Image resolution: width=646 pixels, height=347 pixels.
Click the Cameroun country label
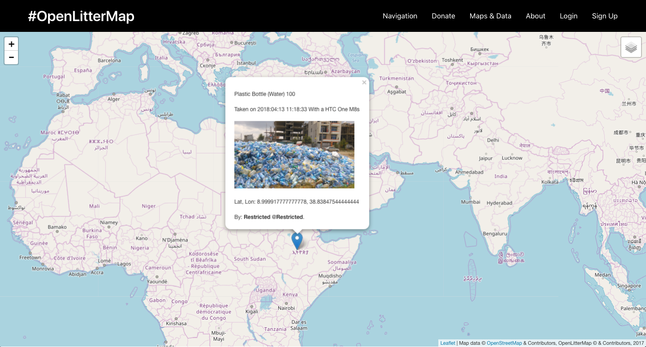158,268
